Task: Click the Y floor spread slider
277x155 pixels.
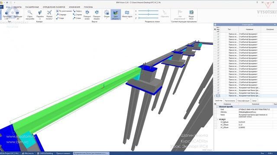Action: 148,14
